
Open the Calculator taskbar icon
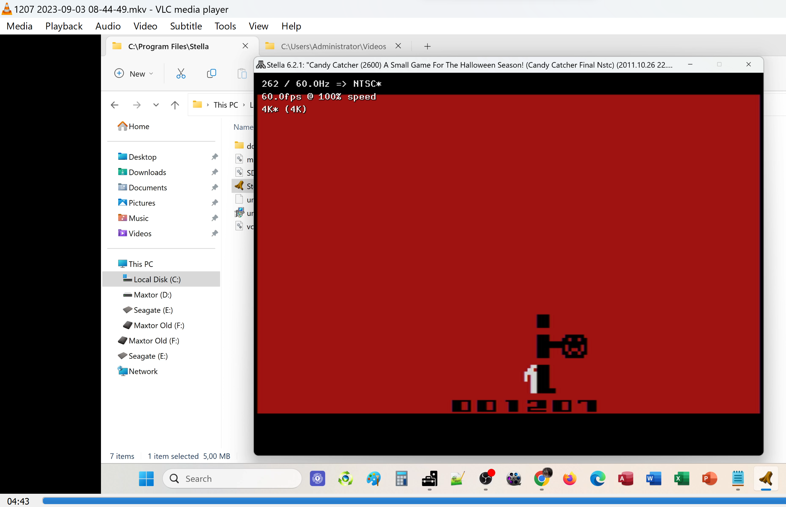tap(401, 479)
